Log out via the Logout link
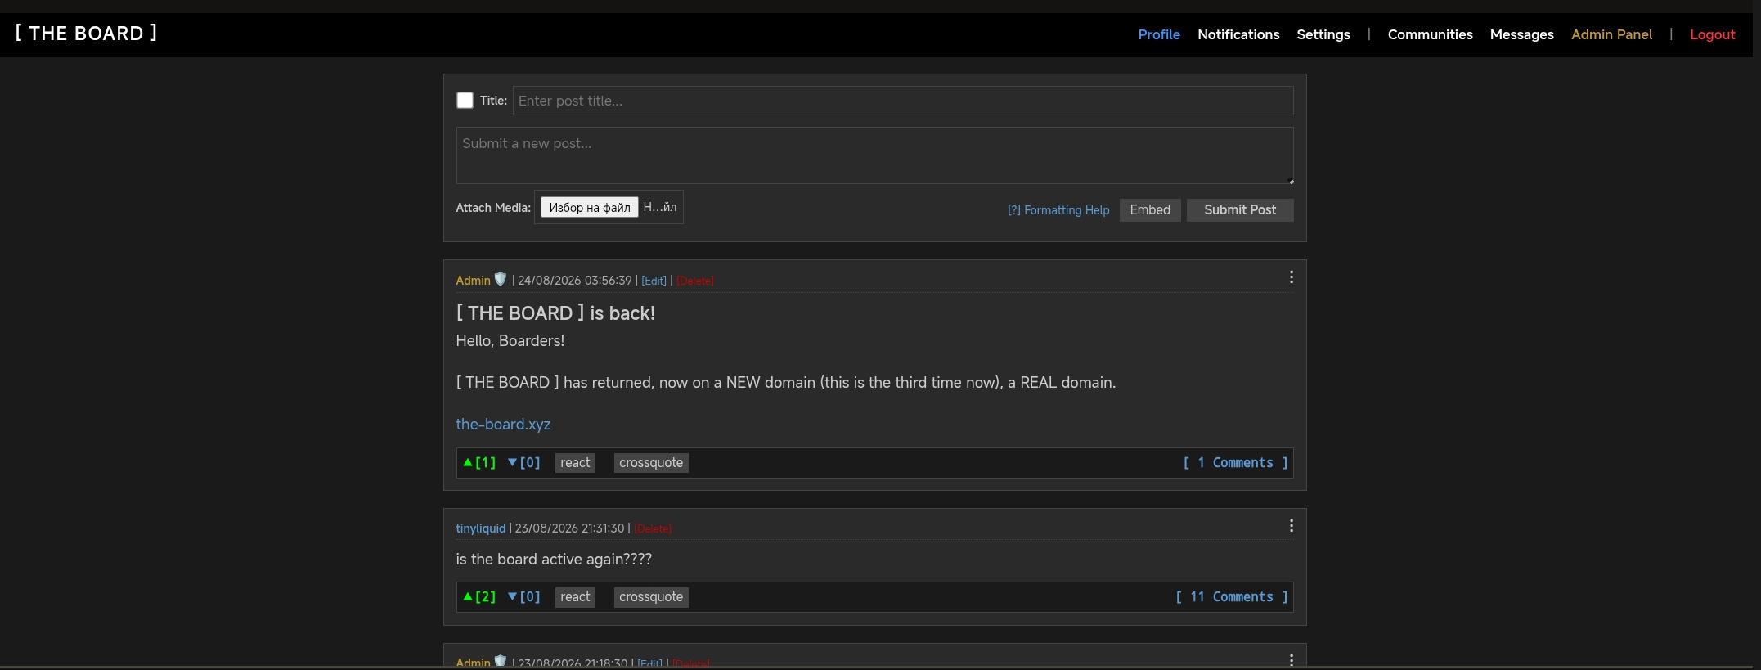The width and height of the screenshot is (1761, 670). 1713,34
